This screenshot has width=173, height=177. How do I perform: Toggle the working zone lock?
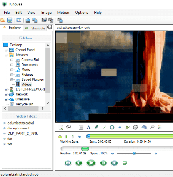(x=60, y=137)
